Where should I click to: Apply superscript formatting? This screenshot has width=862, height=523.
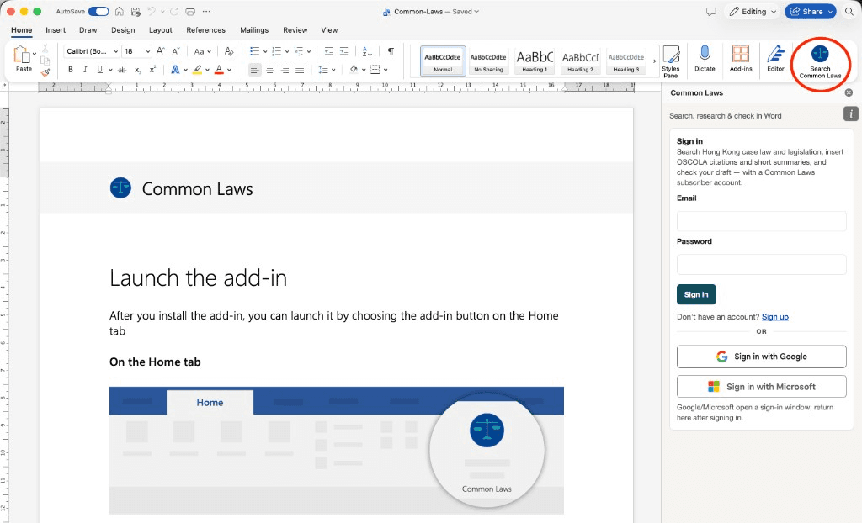[x=153, y=69]
